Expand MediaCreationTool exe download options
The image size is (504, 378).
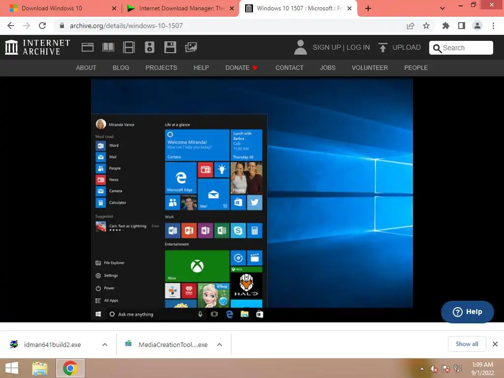(220, 345)
